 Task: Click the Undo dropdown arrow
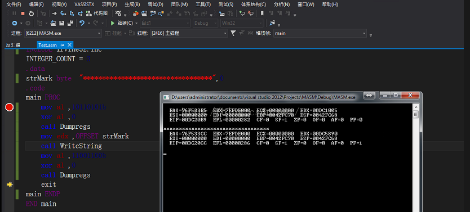[88, 23]
